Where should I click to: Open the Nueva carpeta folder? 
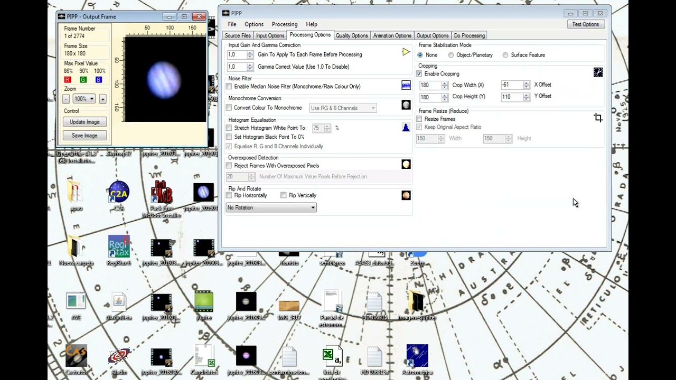[76, 250]
